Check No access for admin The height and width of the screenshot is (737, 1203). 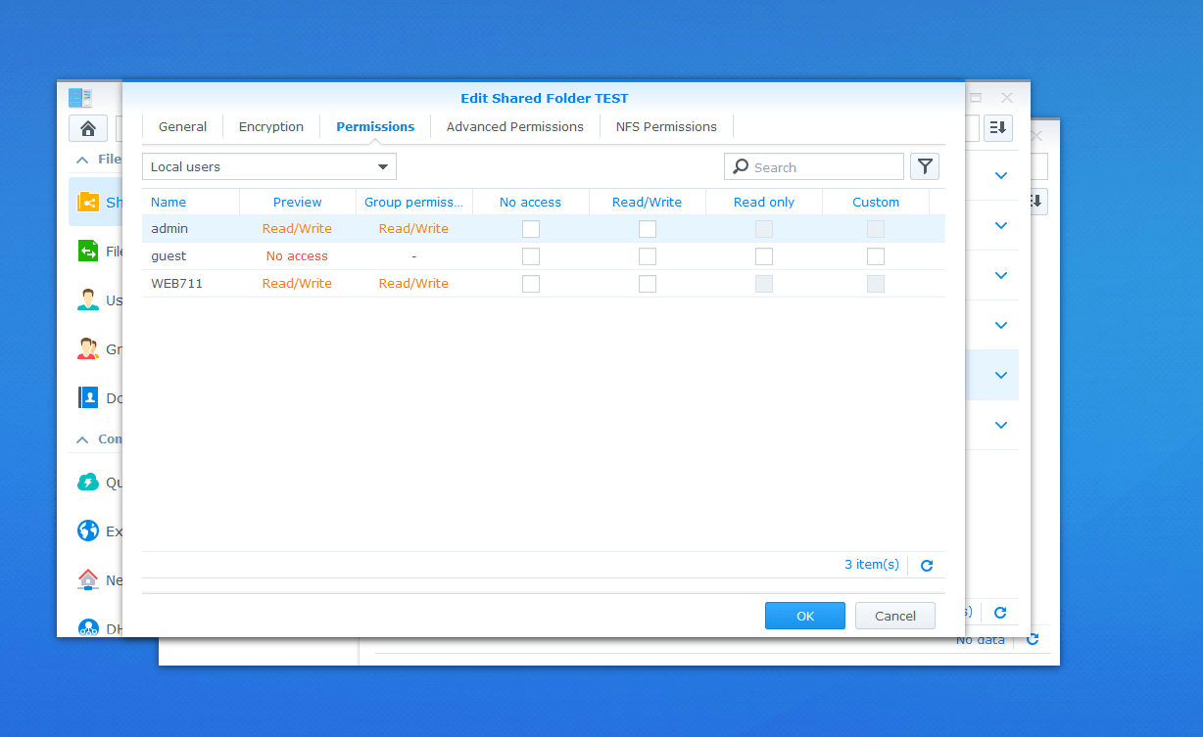[531, 229]
